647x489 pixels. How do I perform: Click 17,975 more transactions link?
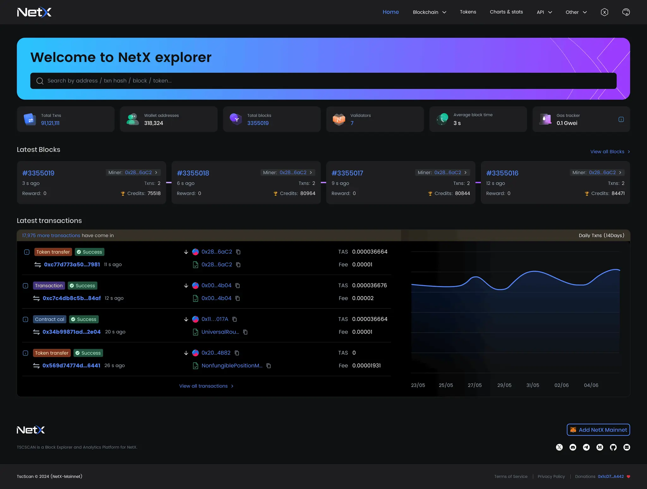tap(51, 236)
